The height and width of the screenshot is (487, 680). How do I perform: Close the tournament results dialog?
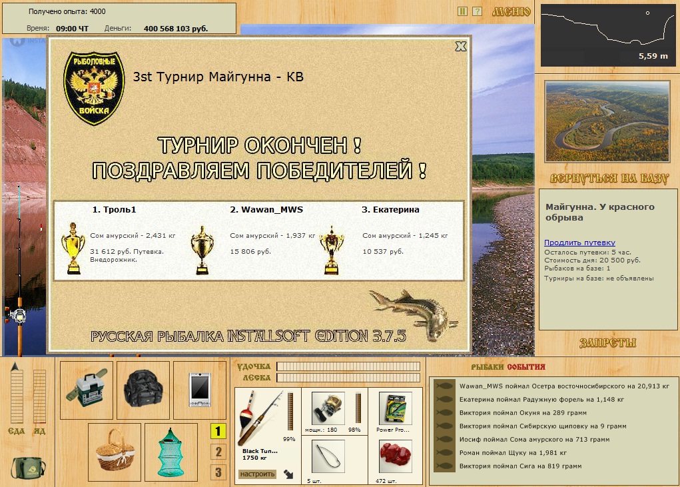461,47
